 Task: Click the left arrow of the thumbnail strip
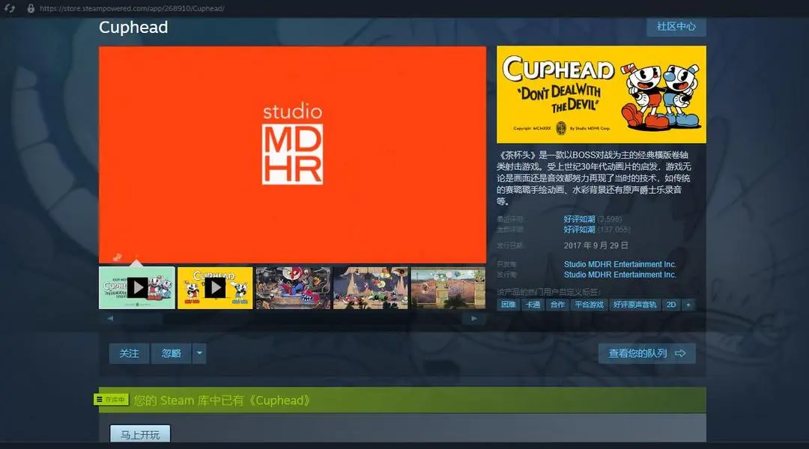(110, 319)
